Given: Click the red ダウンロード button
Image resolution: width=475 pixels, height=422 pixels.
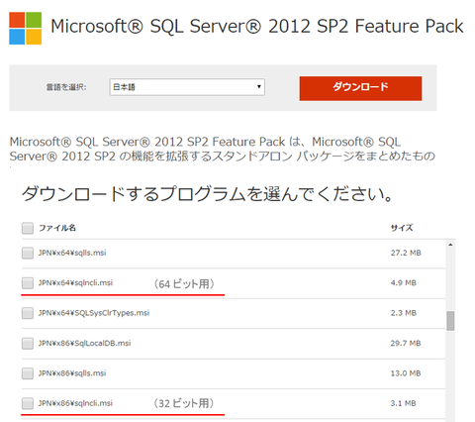Looking at the screenshot, I should tap(360, 88).
